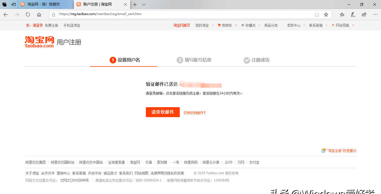The image size is (381, 194).
Task: Refresh the current page
Action: (28, 14)
